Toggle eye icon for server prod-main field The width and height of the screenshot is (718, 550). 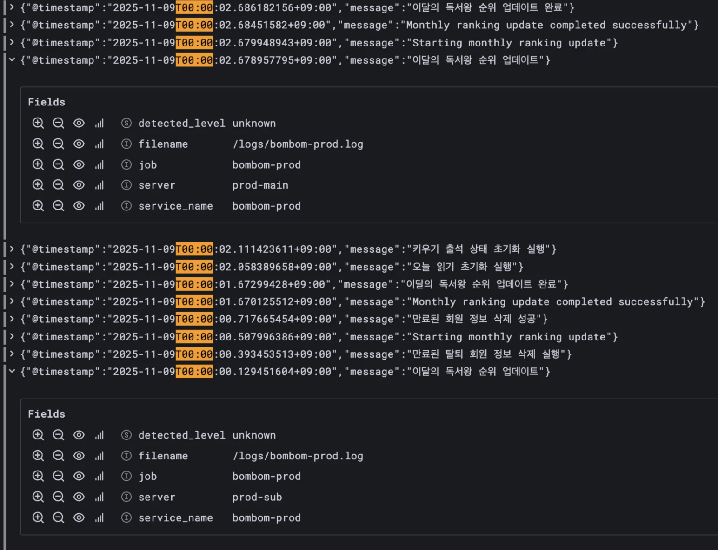tap(79, 185)
